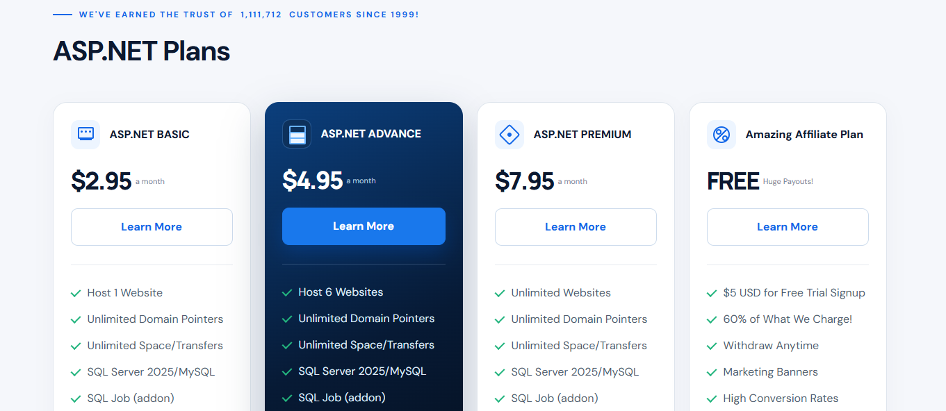Screen dimensions: 946x411
Task: Click checkmark beside '60% of What We Charge!'
Action: tap(712, 320)
